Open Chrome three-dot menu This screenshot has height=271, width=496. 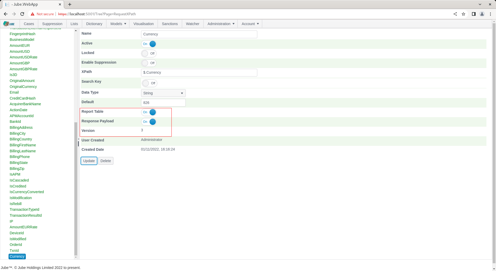tap(490, 14)
